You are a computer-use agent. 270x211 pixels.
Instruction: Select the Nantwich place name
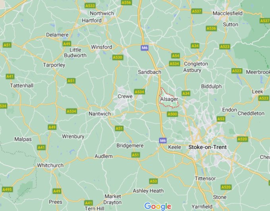100,114
